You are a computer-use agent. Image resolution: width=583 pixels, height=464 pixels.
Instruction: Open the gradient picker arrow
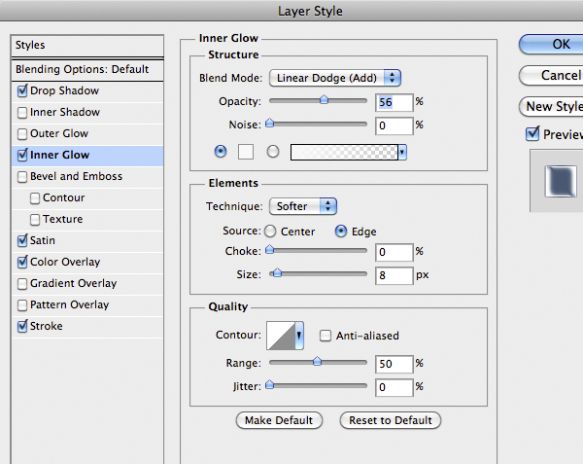click(402, 153)
